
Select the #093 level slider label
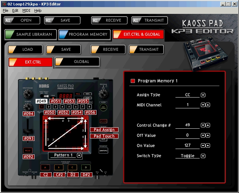28,138
